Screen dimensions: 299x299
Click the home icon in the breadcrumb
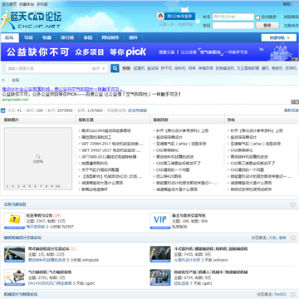pyautogui.click(x=3, y=81)
